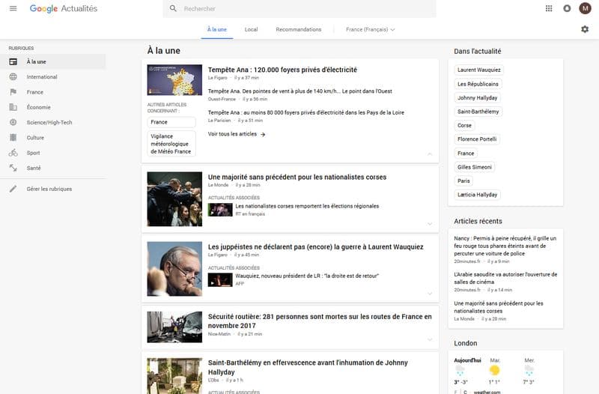Open weather.com link in London weather

pyautogui.click(x=487, y=392)
